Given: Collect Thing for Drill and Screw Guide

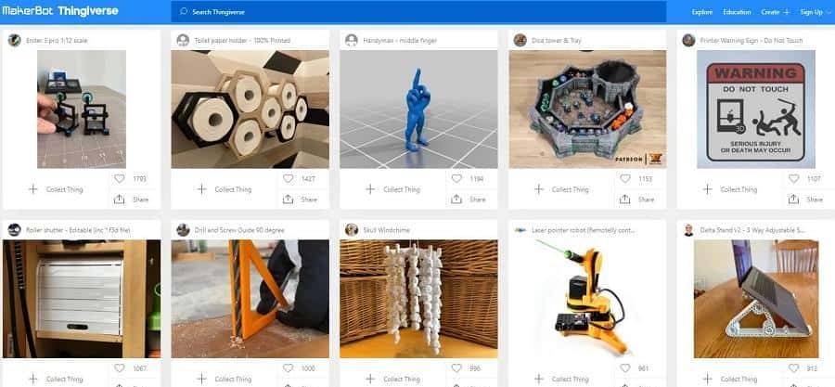Looking at the screenshot, I should pyautogui.click(x=225, y=379).
